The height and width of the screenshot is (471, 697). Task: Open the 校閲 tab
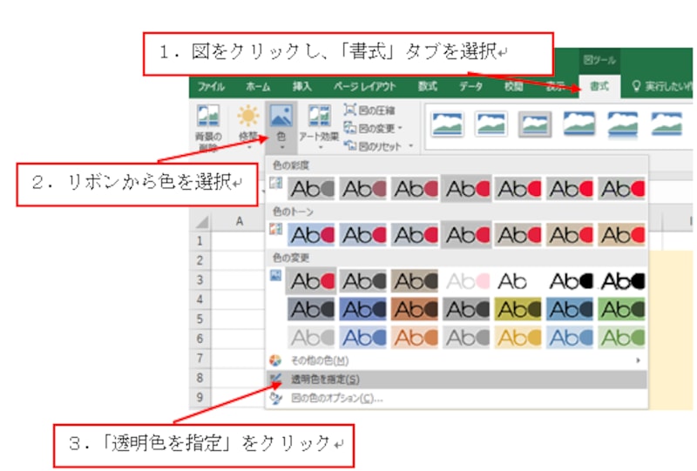pos(513,87)
